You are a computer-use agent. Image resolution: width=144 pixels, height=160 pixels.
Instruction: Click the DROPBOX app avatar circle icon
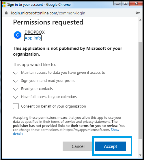pyautogui.click(x=18, y=35)
